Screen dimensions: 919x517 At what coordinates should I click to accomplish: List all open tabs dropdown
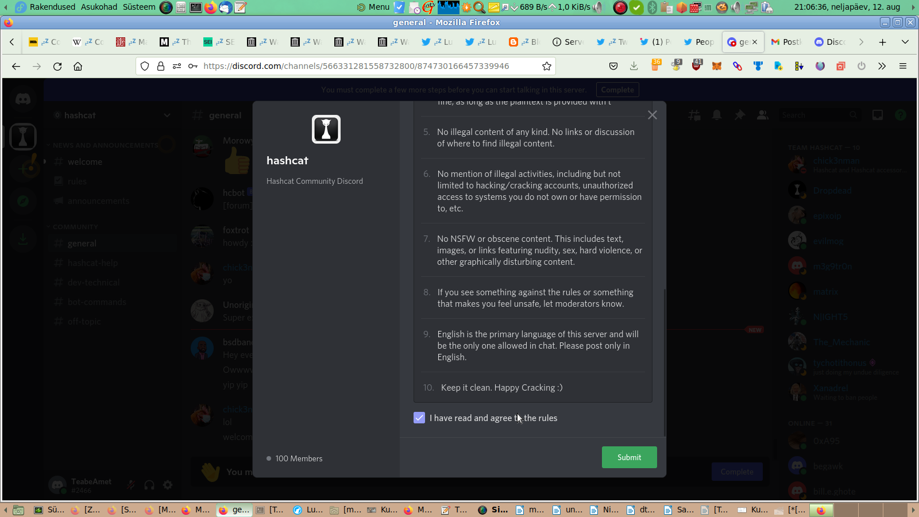(905, 42)
